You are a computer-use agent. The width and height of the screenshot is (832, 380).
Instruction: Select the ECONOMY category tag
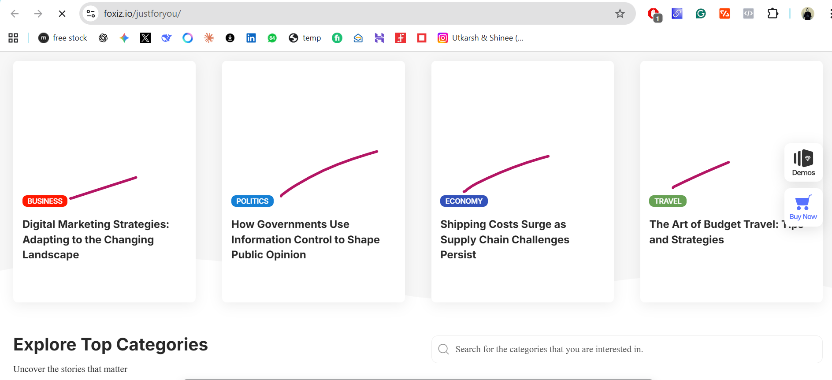(464, 201)
